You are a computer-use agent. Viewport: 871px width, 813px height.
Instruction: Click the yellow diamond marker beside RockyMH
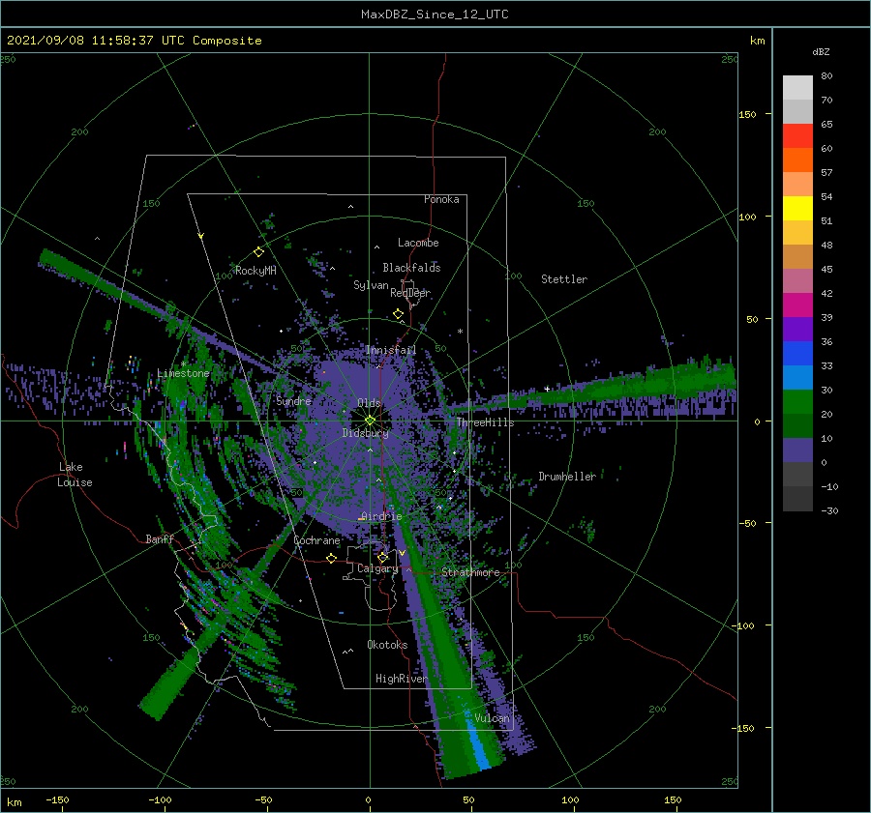coord(258,252)
